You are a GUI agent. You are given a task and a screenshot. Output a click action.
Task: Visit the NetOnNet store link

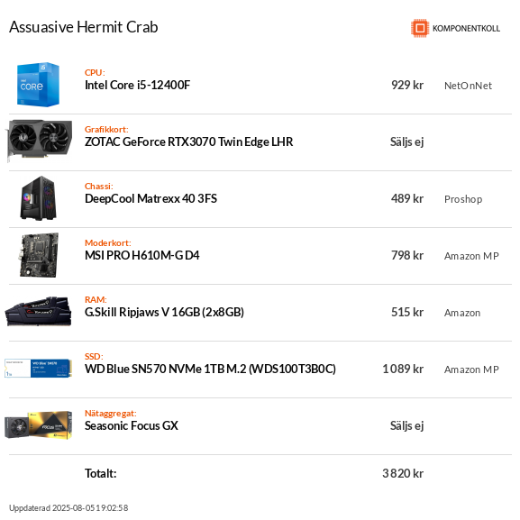pos(468,86)
